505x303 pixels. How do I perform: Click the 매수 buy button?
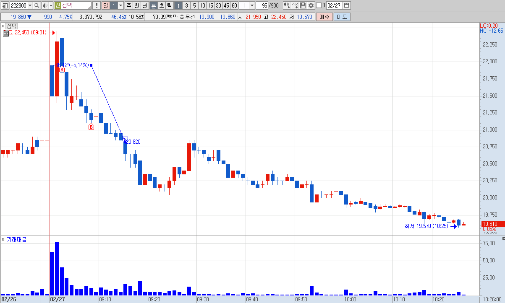(x=324, y=17)
